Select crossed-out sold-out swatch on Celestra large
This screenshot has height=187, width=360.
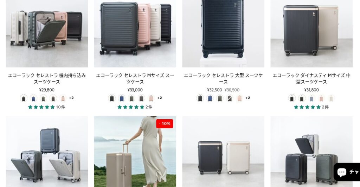[230, 98]
